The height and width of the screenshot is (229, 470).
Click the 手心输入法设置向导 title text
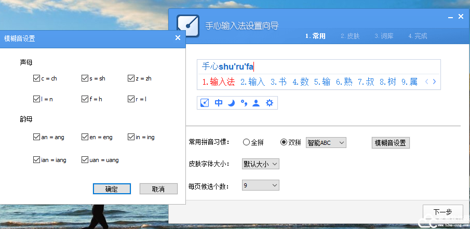coord(242,26)
